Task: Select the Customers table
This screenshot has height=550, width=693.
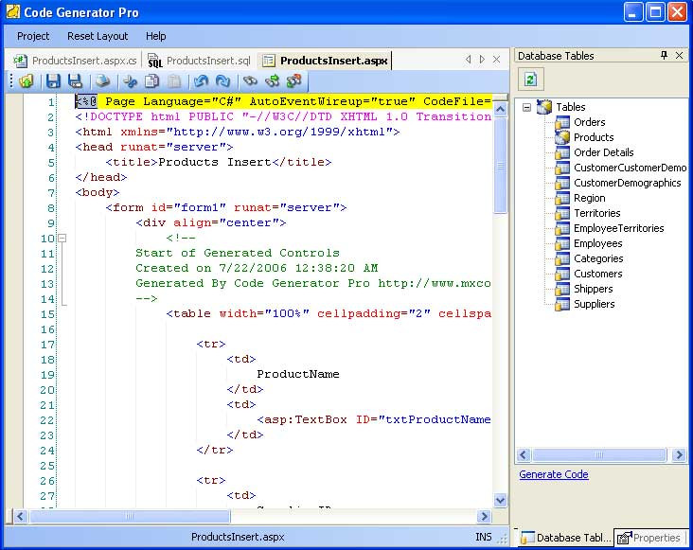Action: tap(597, 274)
